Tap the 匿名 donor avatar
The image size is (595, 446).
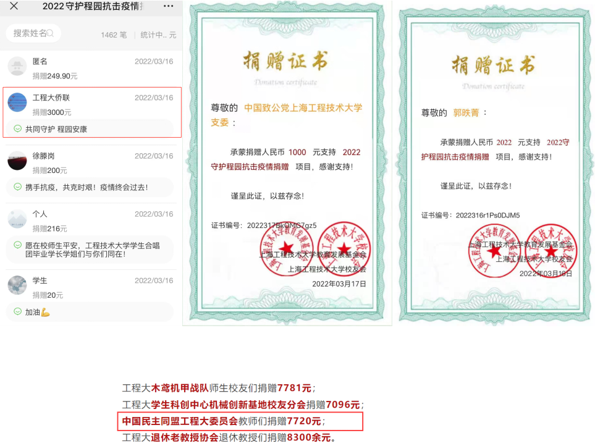[17, 67]
